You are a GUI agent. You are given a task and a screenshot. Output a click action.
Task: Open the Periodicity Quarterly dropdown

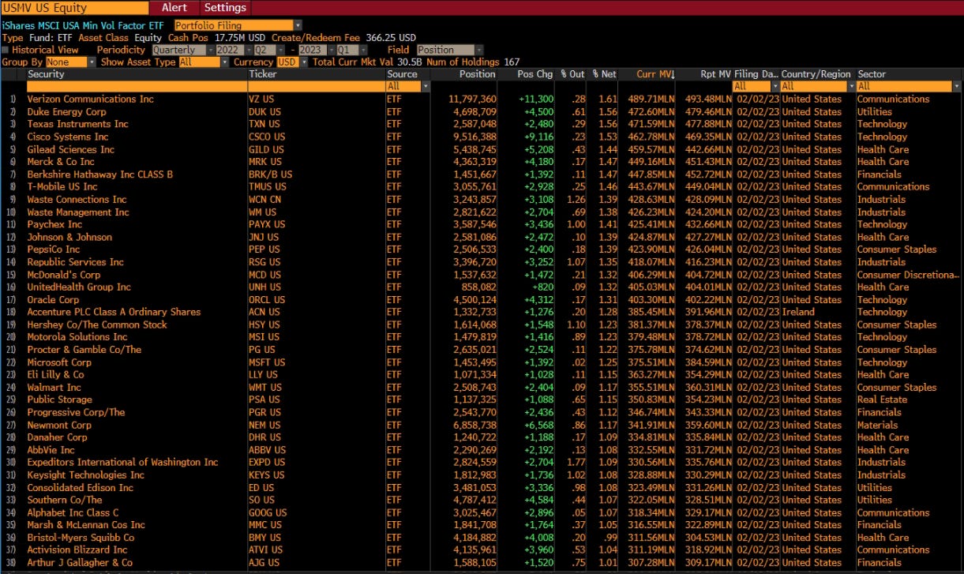(x=182, y=50)
